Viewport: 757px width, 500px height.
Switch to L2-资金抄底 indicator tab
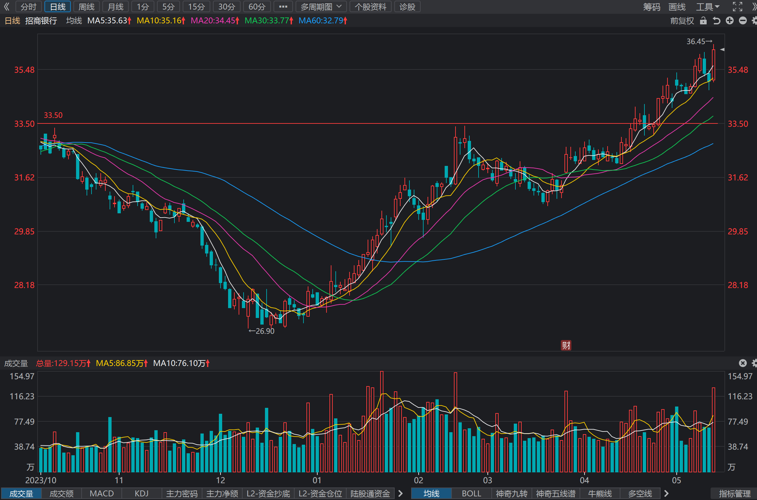tap(268, 494)
